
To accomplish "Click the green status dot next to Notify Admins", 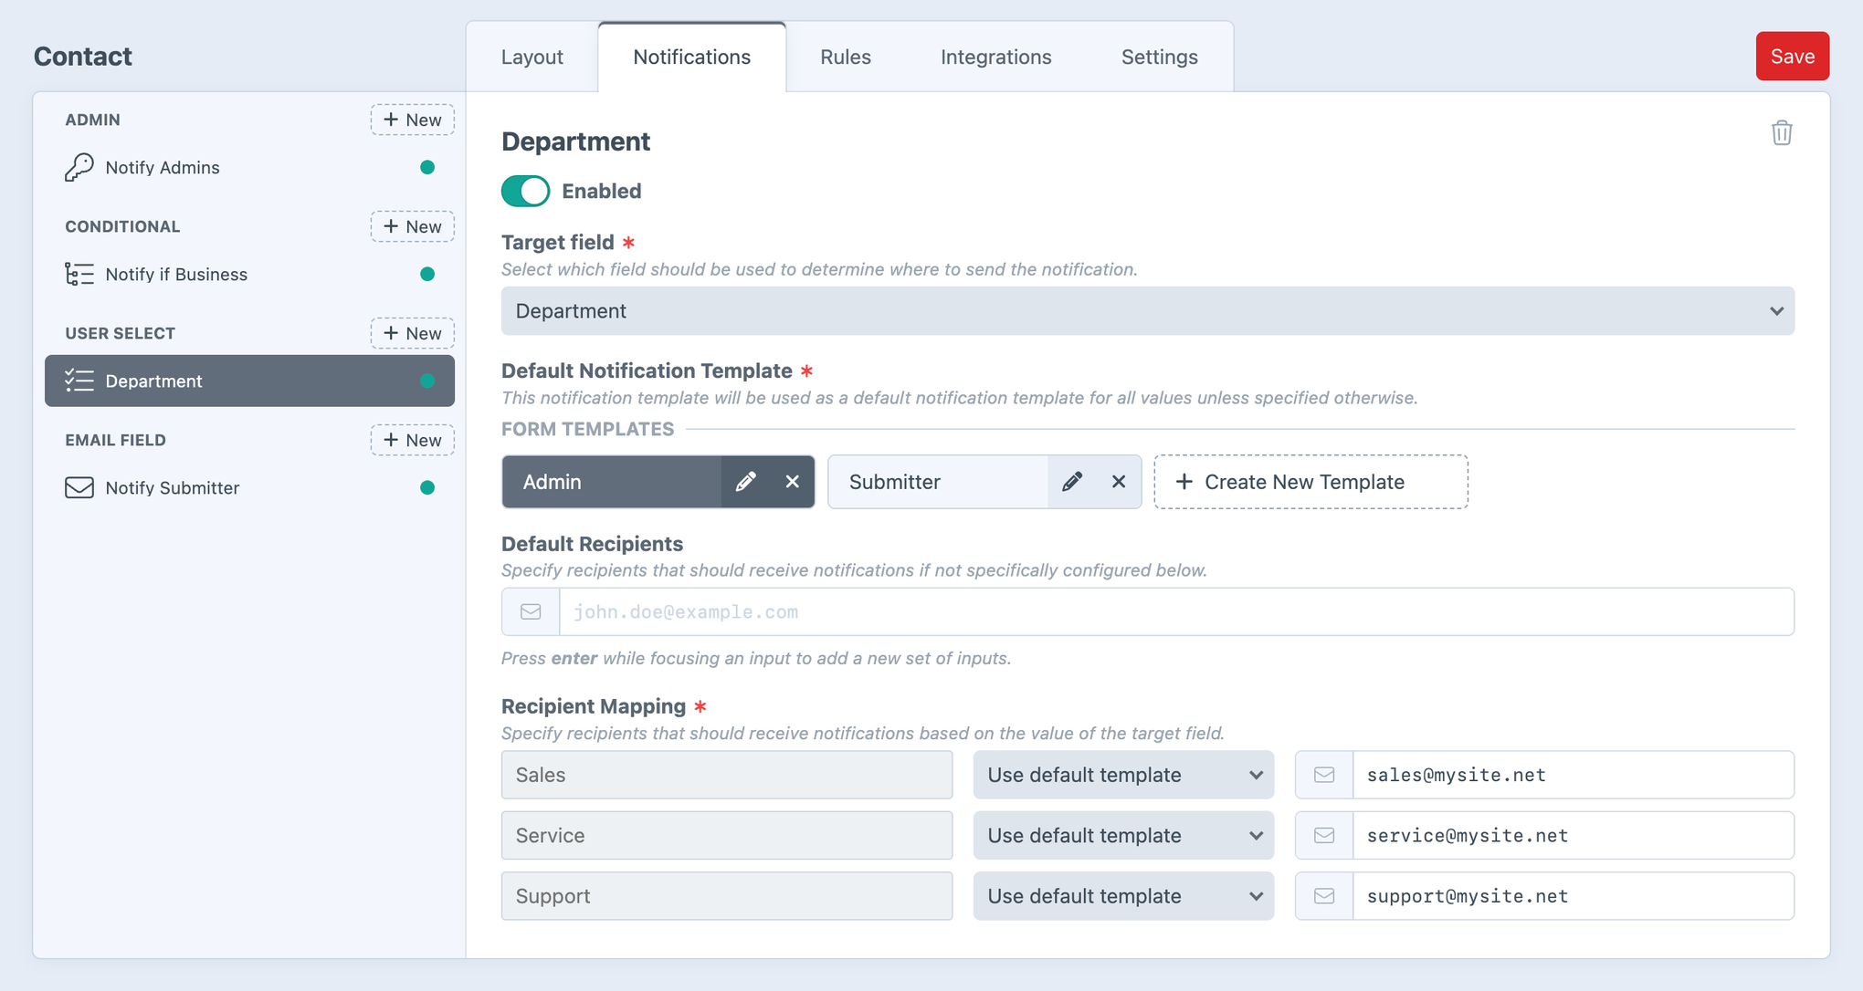I will pyautogui.click(x=426, y=167).
